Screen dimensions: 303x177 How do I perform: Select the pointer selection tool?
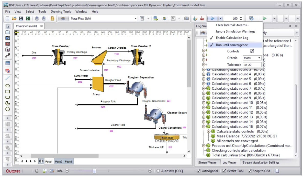8,26
